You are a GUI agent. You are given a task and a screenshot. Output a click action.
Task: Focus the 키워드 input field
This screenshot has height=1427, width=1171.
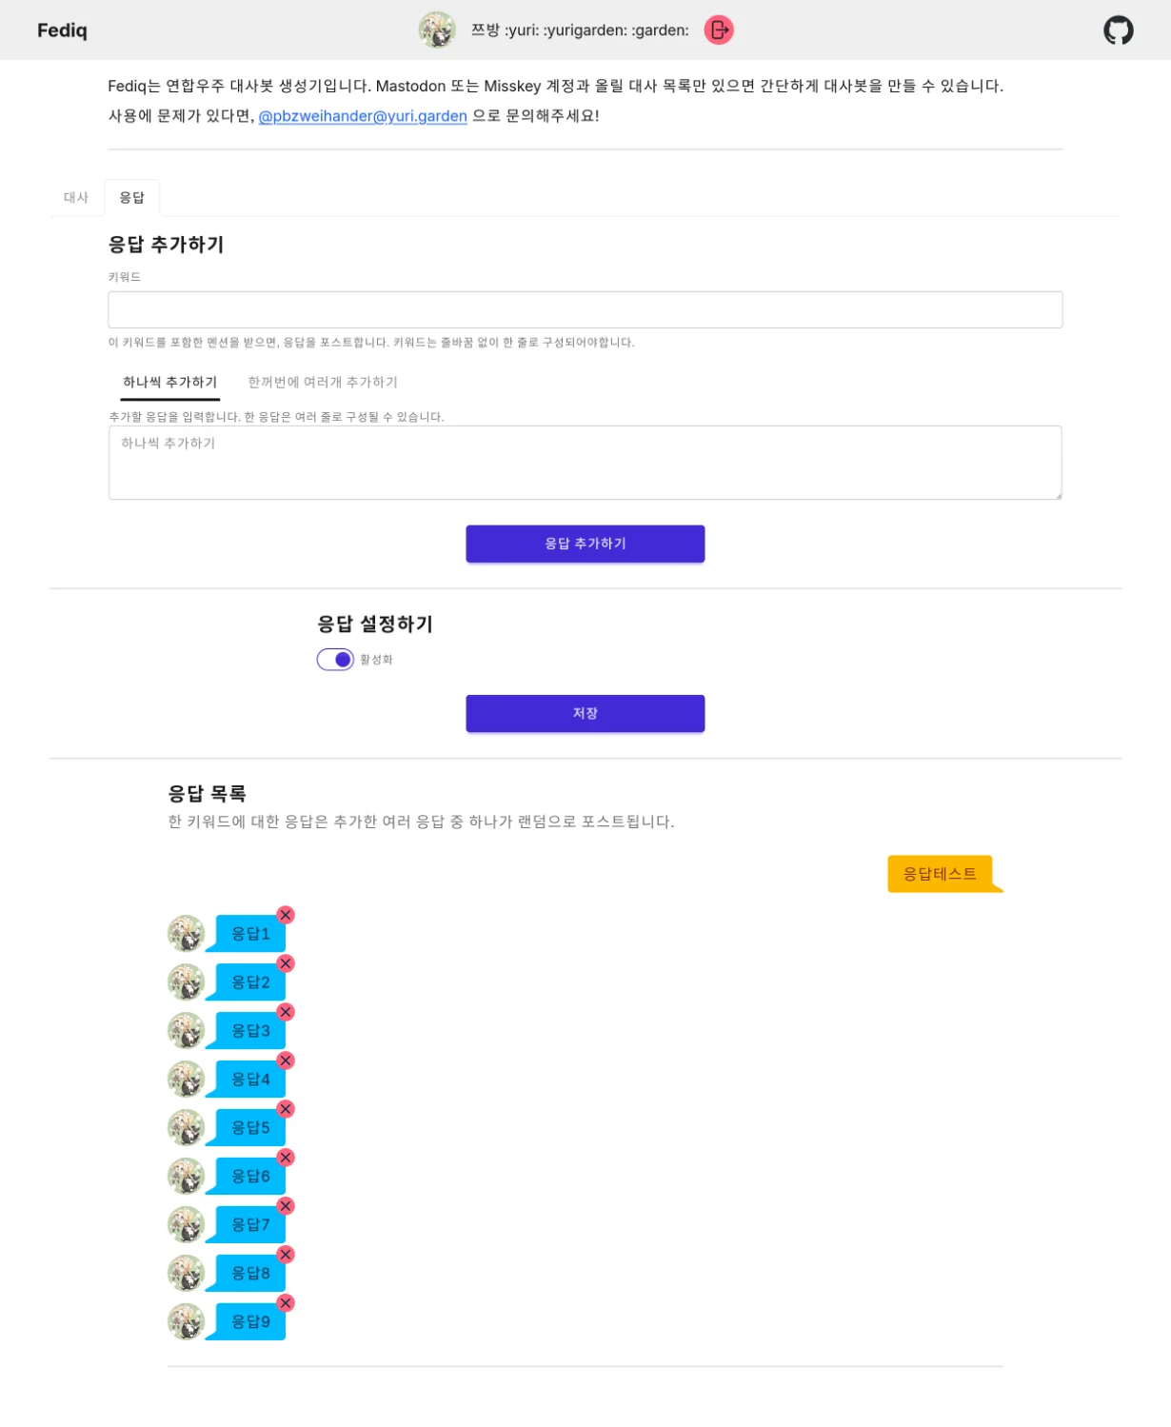[585, 310]
